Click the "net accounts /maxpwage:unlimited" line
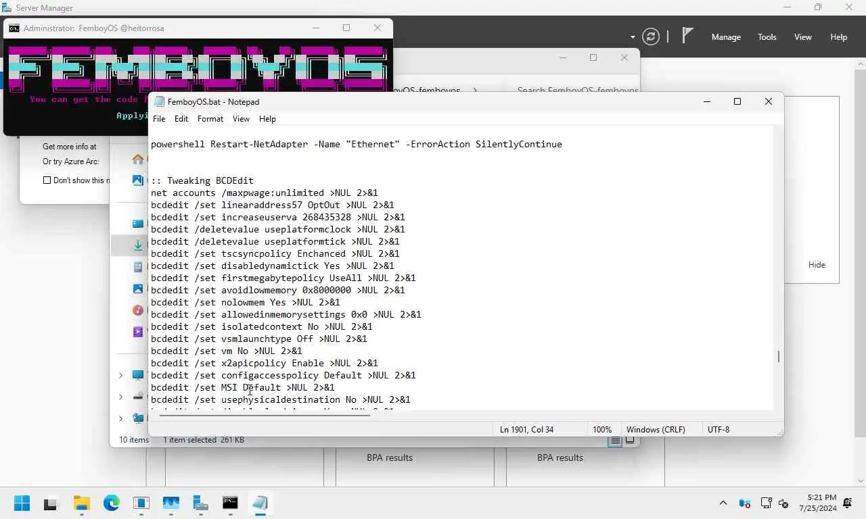 (x=265, y=193)
